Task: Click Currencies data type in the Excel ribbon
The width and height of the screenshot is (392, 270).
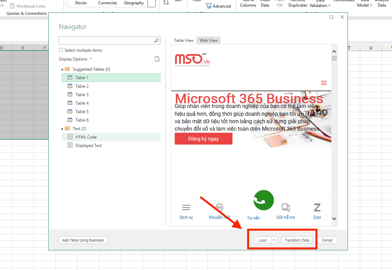Action: (107, 3)
